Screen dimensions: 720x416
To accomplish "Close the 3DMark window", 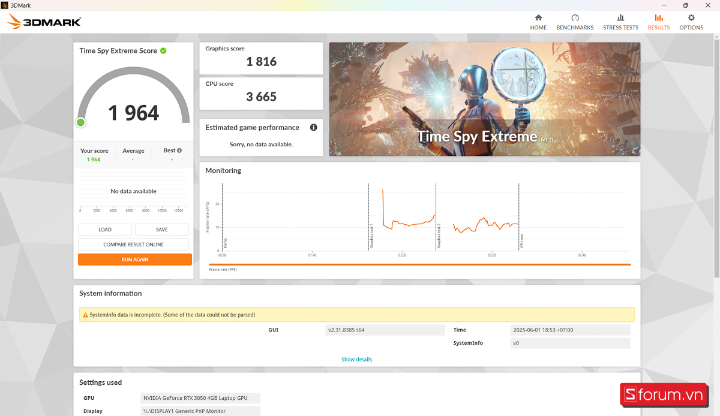I will tap(709, 5).
